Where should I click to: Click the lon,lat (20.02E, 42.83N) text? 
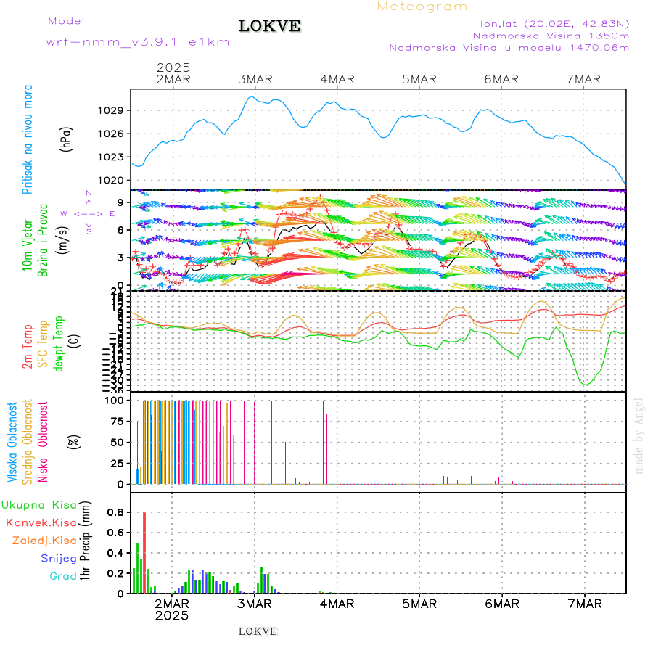click(555, 24)
